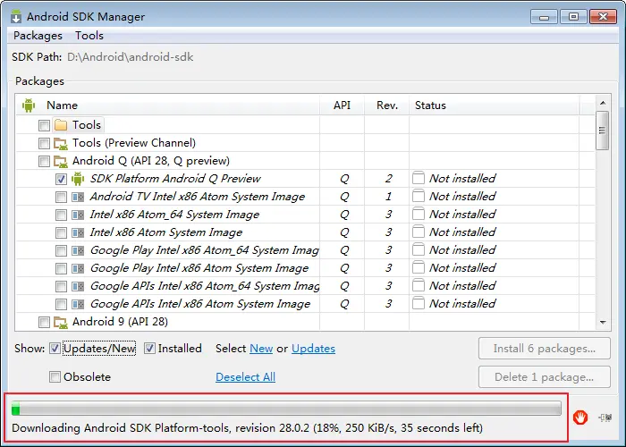This screenshot has width=626, height=447.
Task: Click Google Play Intel x86 Atom image icon
Action: pyautogui.click(x=78, y=268)
